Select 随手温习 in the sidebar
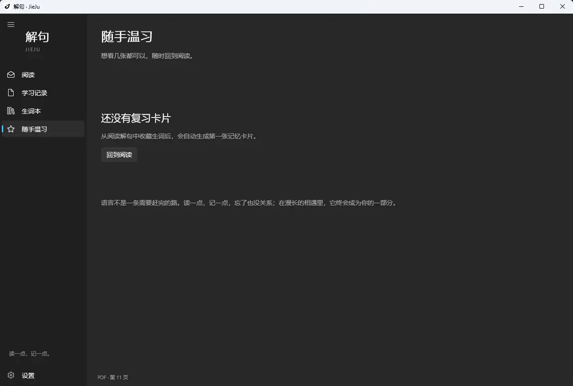 coord(43,129)
